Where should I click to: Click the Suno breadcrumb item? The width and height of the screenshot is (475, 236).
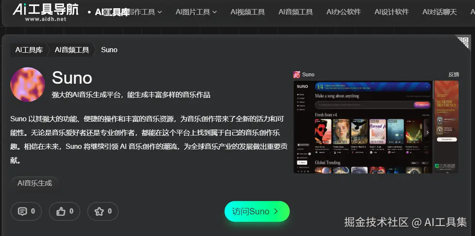109,50
